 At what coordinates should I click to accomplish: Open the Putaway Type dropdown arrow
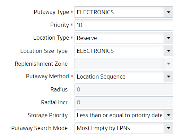[x=168, y=12]
